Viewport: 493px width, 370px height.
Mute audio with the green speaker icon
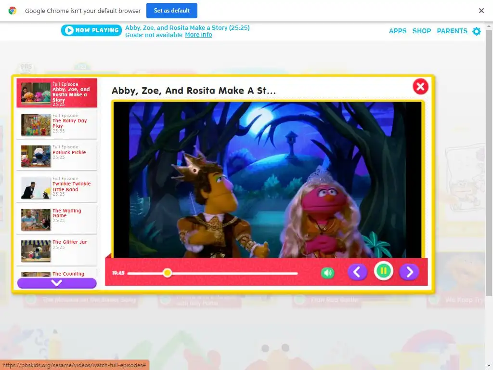(327, 273)
